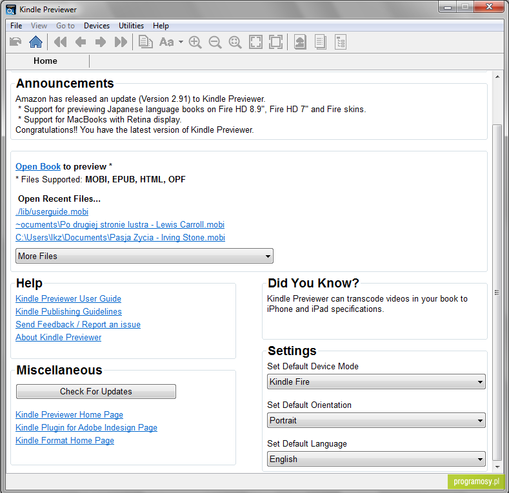509x493 pixels.
Task: Open Kindle Publishing Guidelines link
Action: click(x=68, y=312)
